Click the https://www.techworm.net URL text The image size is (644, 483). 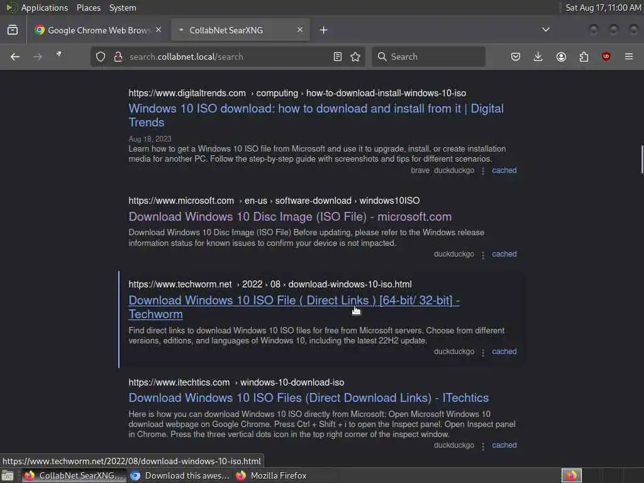pos(180,284)
